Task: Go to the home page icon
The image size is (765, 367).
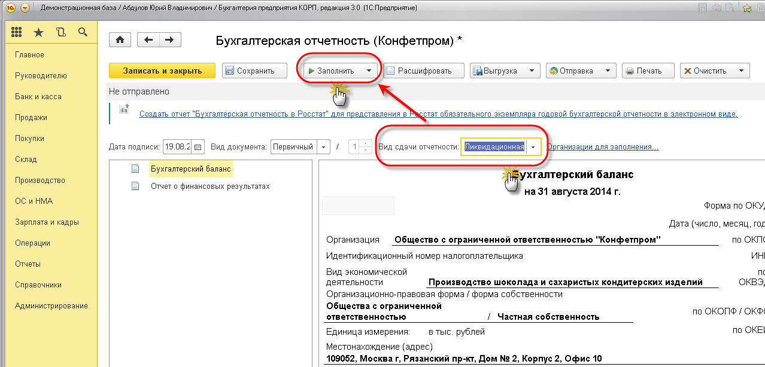Action: click(120, 40)
